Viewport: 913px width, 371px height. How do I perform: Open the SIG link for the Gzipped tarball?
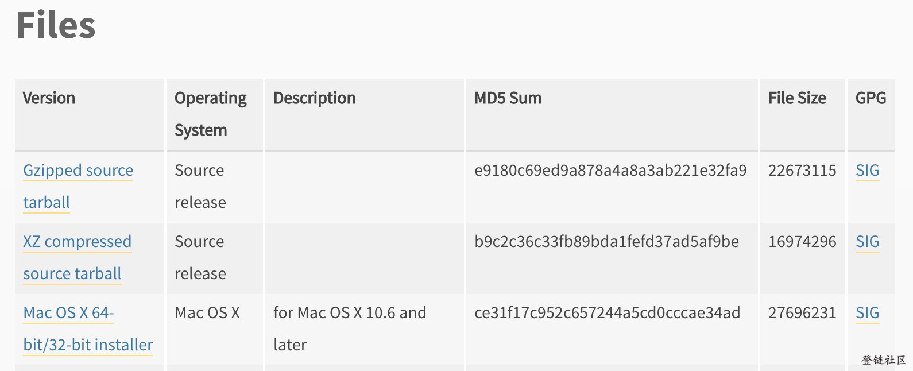point(867,171)
